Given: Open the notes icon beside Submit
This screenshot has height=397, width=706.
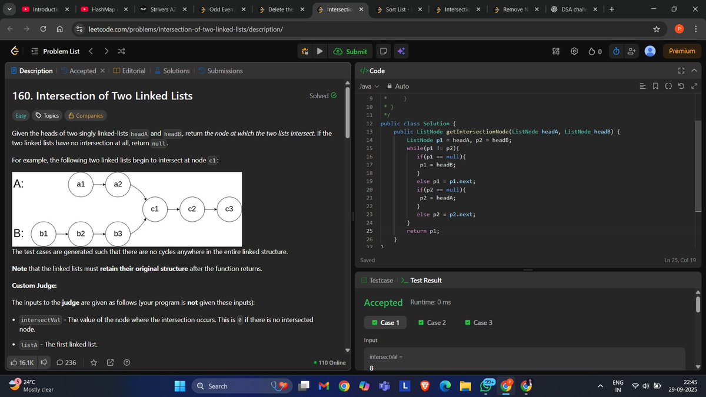Looking at the screenshot, I should [383, 51].
